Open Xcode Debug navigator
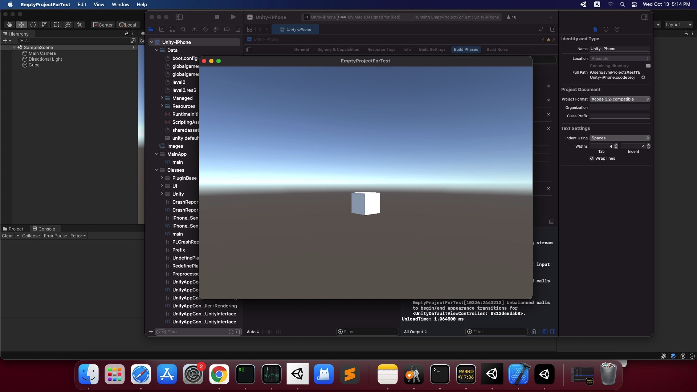Viewport: 697px width, 392px height. (216, 29)
